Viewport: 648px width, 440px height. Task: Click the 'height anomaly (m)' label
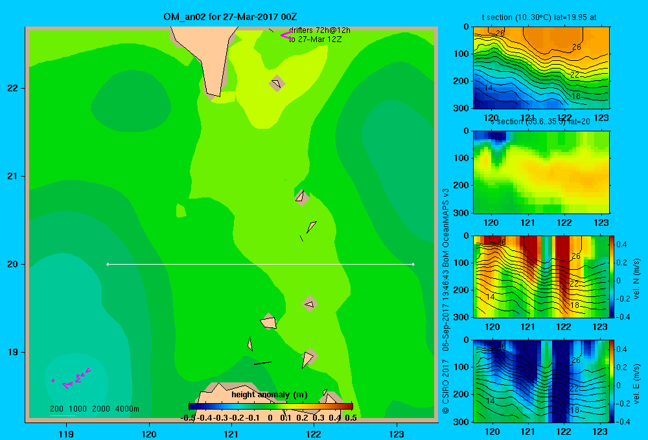tap(270, 395)
